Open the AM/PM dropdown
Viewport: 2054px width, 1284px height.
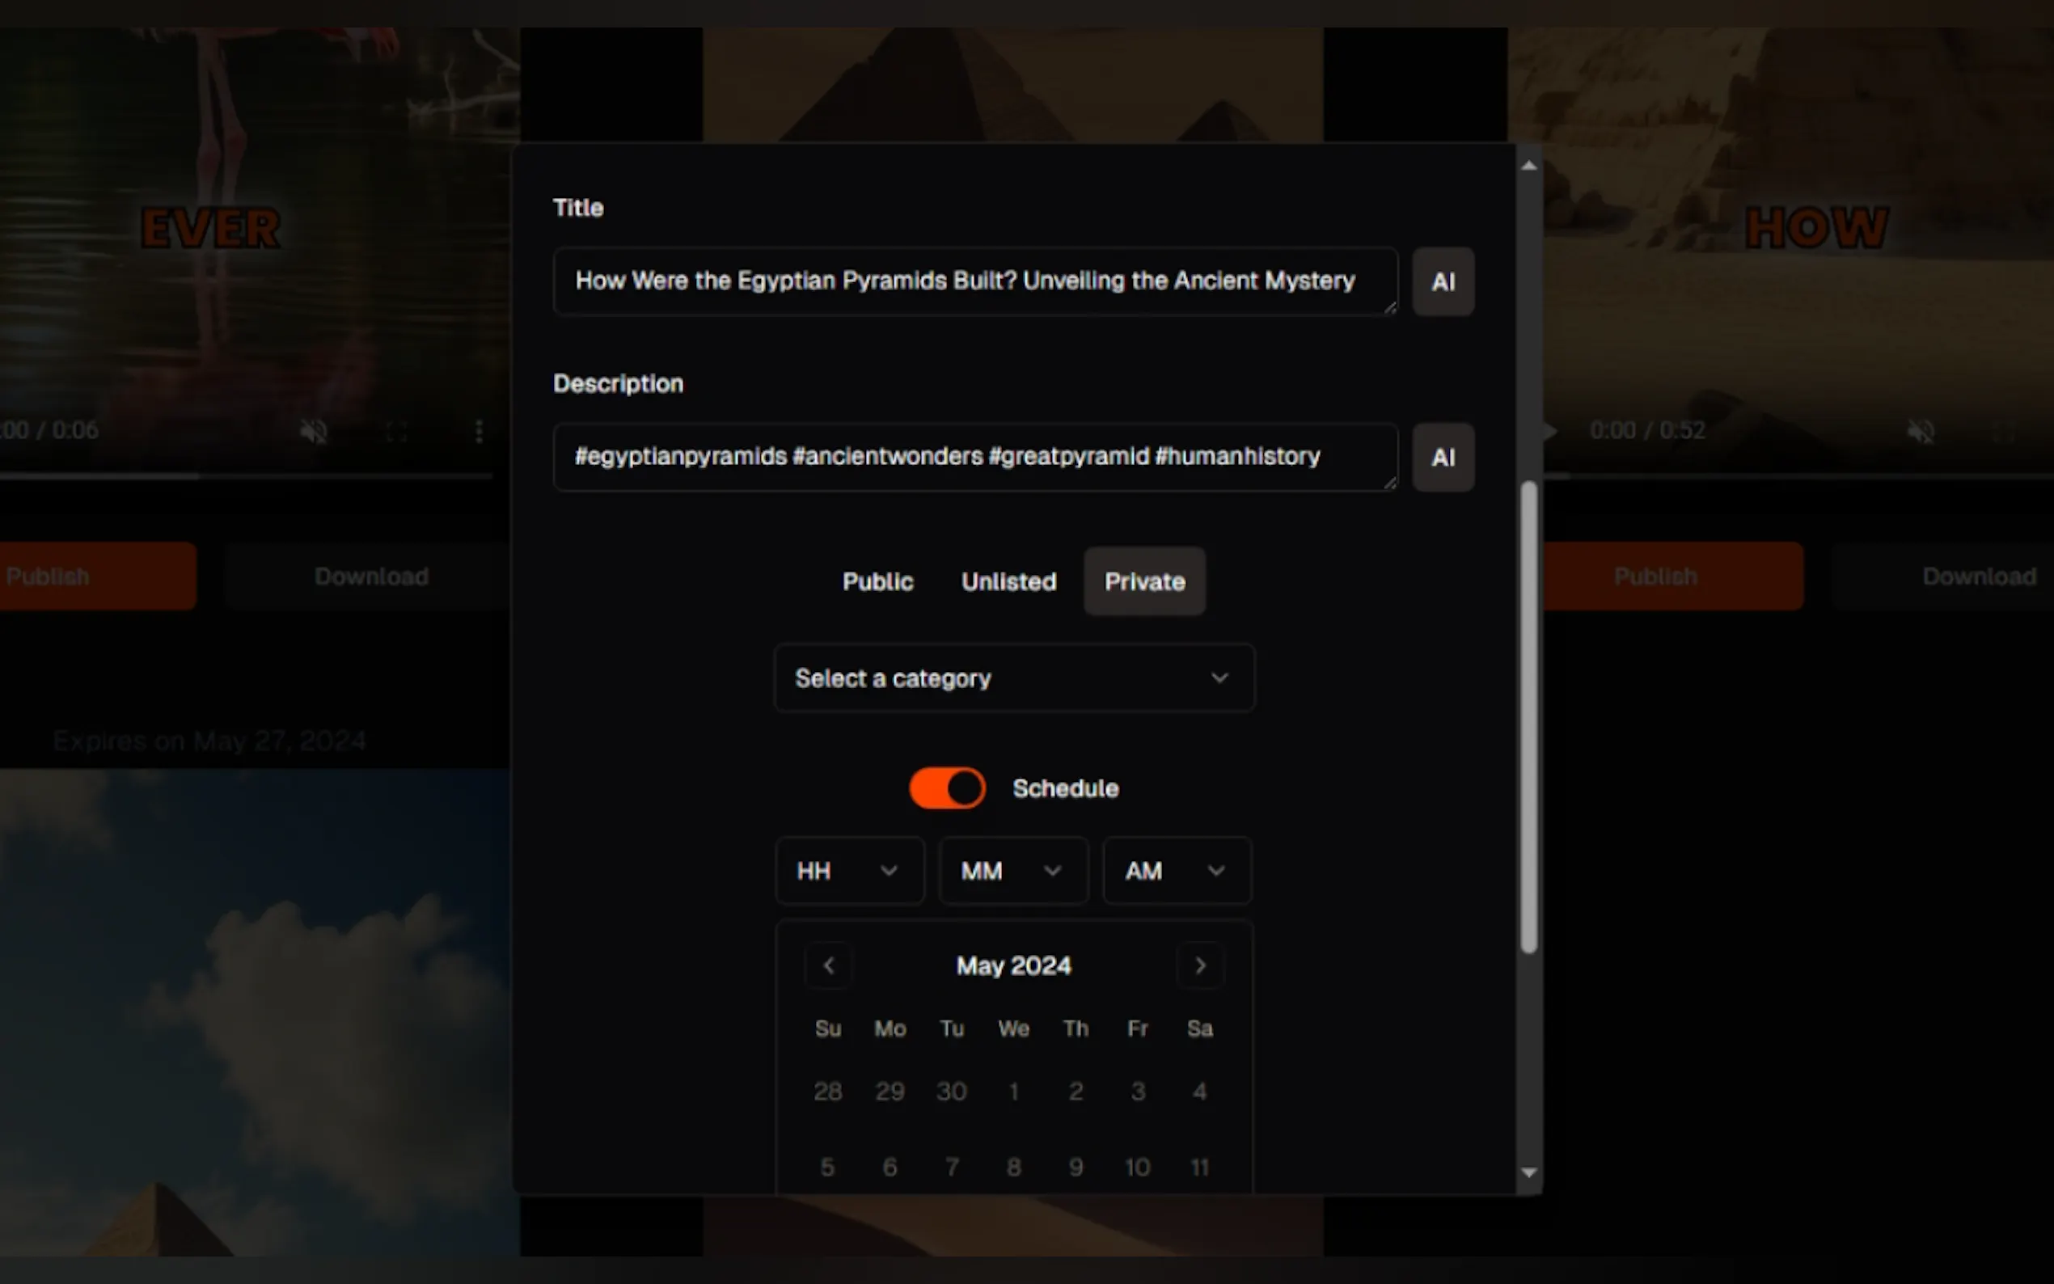(1176, 871)
